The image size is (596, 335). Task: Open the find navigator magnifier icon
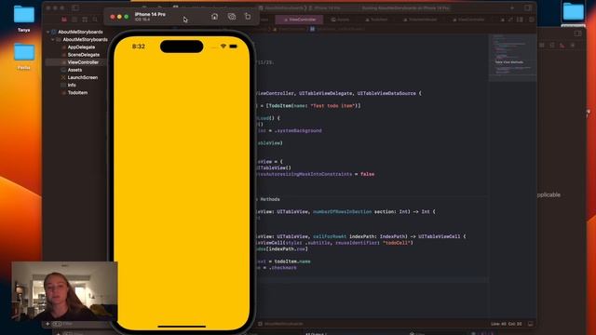click(95, 20)
